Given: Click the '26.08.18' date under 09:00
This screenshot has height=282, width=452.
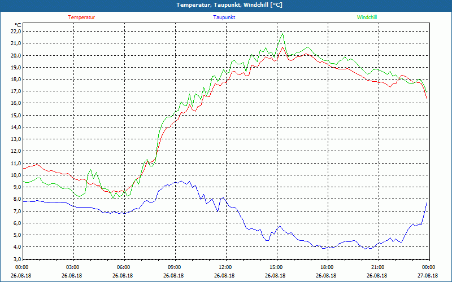Looking at the screenshot, I should tap(174, 275).
